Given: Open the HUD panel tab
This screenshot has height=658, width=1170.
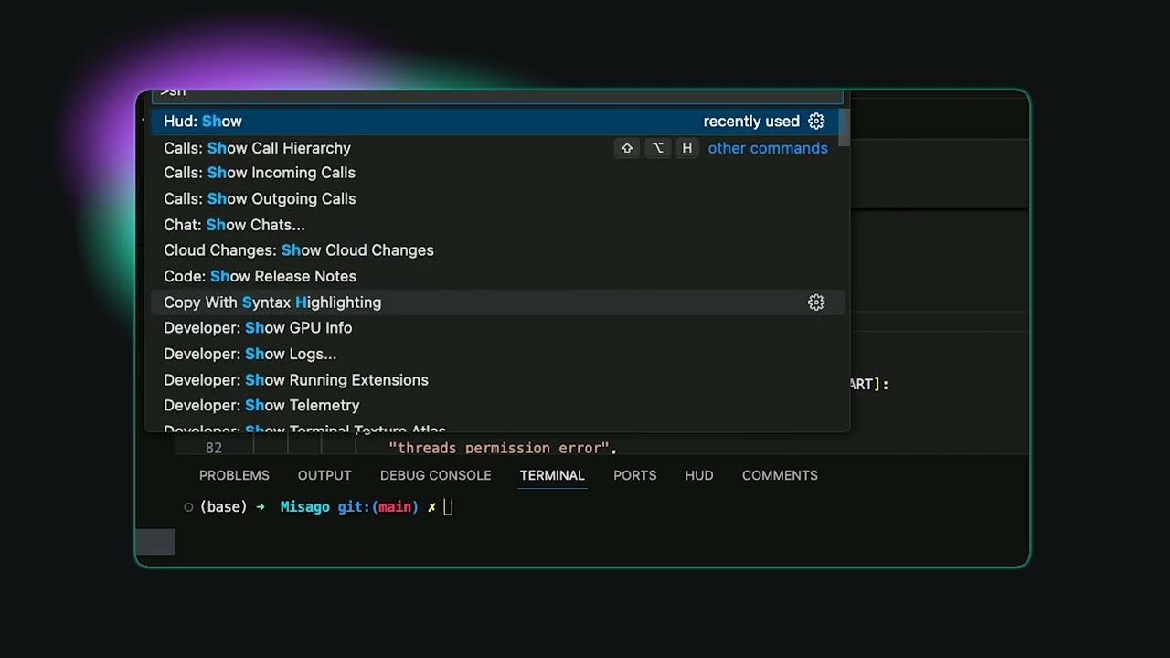Looking at the screenshot, I should (699, 475).
